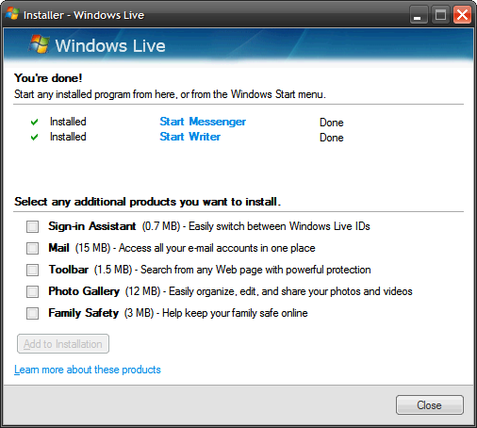Click the Windows Live banner title text
Image resolution: width=477 pixels, height=428 pixels.
(110, 46)
